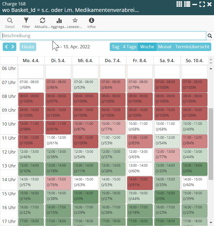The width and height of the screenshot is (214, 226).
Task: Refresh data with the Aktualisieren icon
Action: (x=42, y=21)
